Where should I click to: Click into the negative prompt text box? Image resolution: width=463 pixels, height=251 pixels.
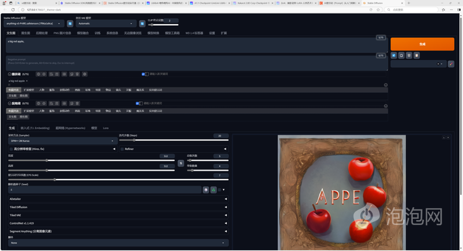click(197, 63)
